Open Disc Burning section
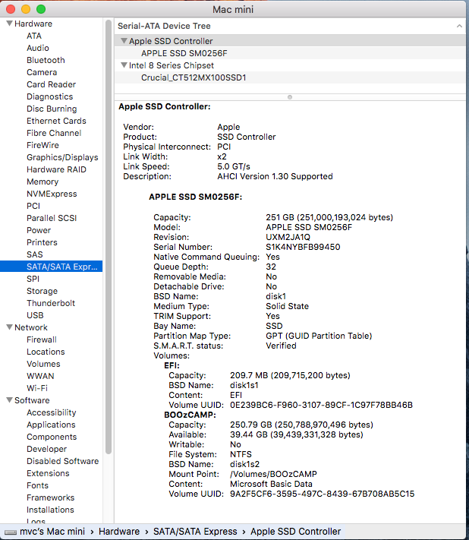Image resolution: width=469 pixels, height=540 pixels. coord(52,109)
